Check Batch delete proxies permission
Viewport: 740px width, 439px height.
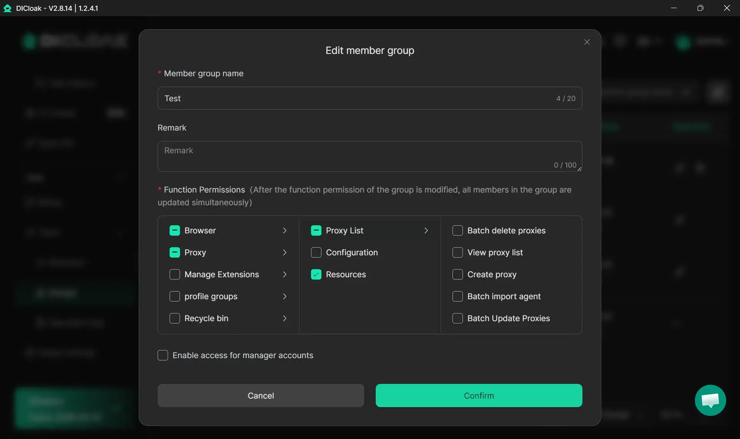[457, 230]
